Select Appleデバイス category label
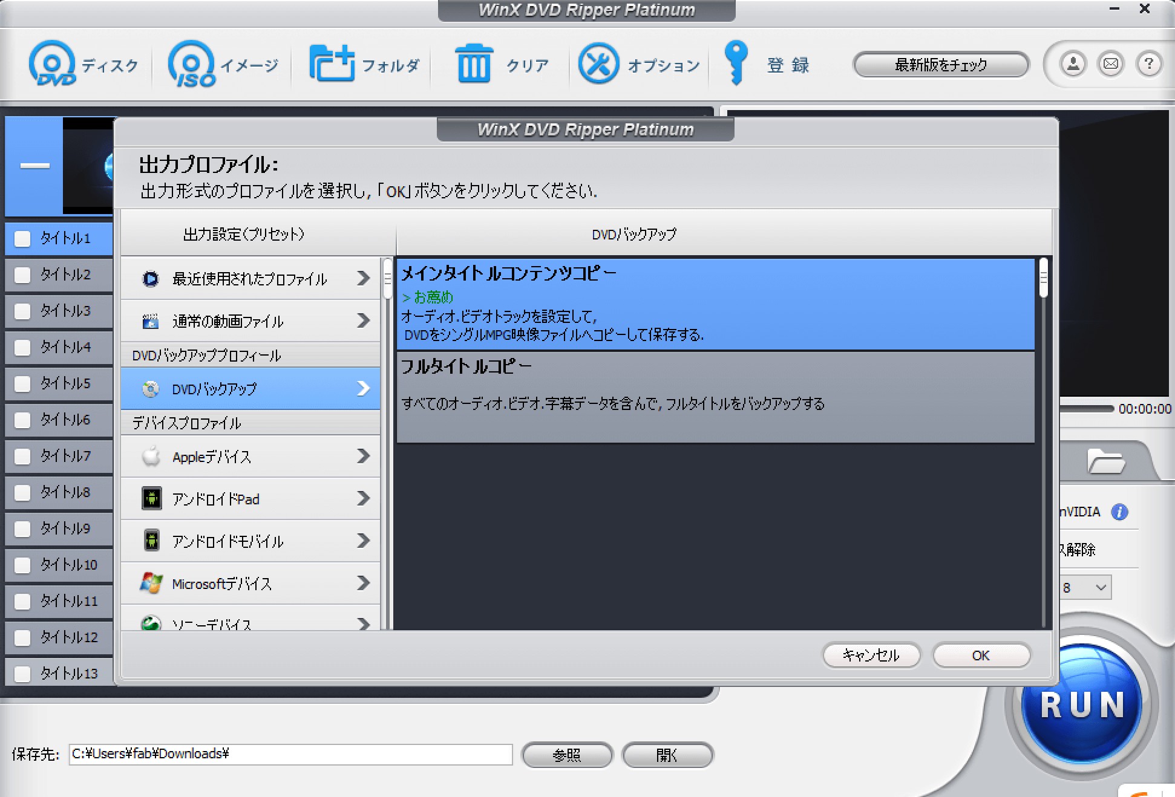 [212, 457]
